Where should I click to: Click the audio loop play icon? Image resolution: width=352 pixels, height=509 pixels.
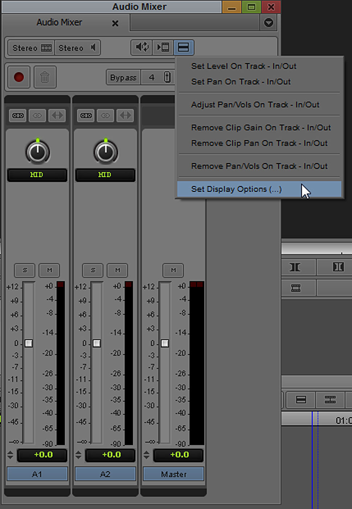142,47
